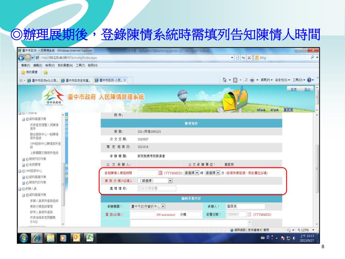Open 承辦人員案件查詢登錄 in sidebar

pyautogui.click(x=44, y=201)
